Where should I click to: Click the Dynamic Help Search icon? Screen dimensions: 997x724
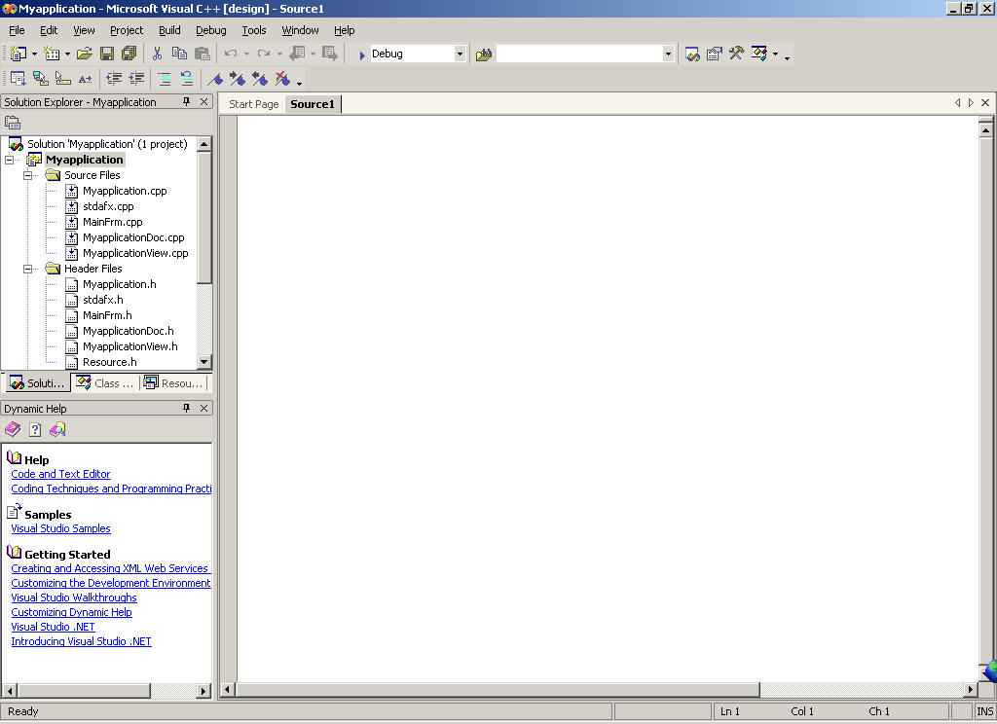pos(57,430)
